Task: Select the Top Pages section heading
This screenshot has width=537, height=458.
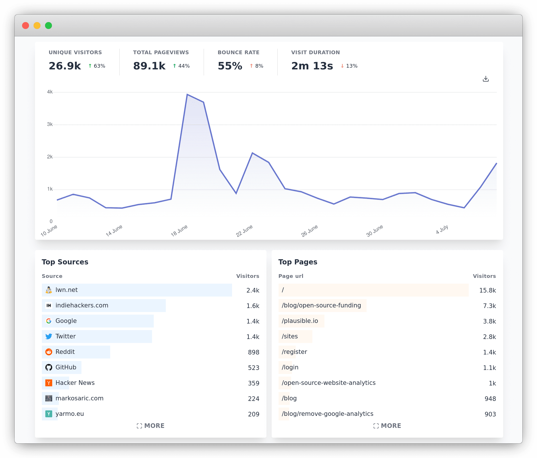Action: (x=298, y=262)
